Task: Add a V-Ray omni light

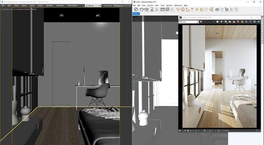Action: (197, 10)
